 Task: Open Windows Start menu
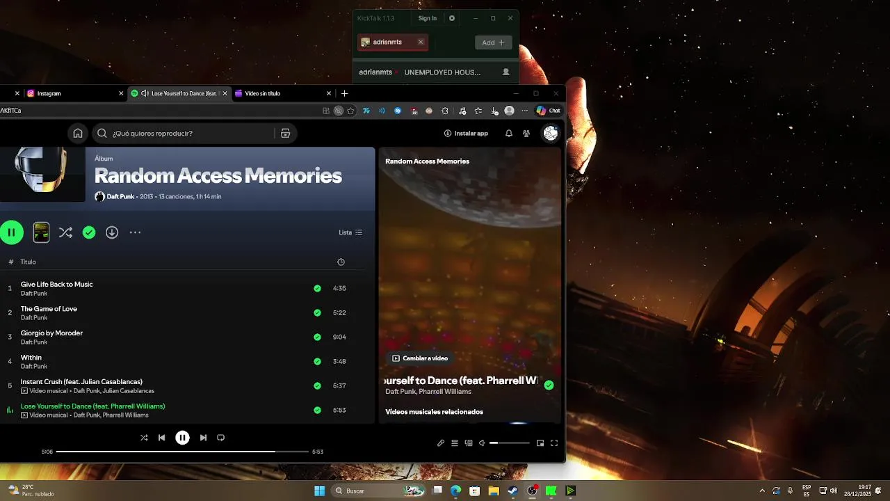click(319, 491)
